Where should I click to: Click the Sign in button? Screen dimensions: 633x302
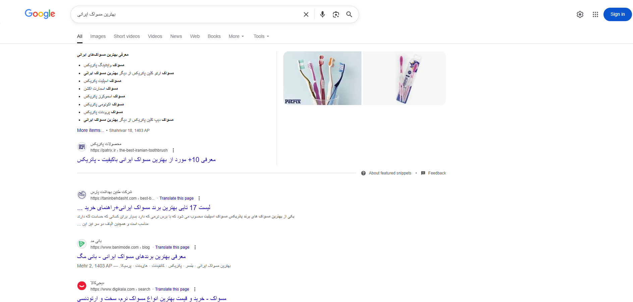pos(618,14)
